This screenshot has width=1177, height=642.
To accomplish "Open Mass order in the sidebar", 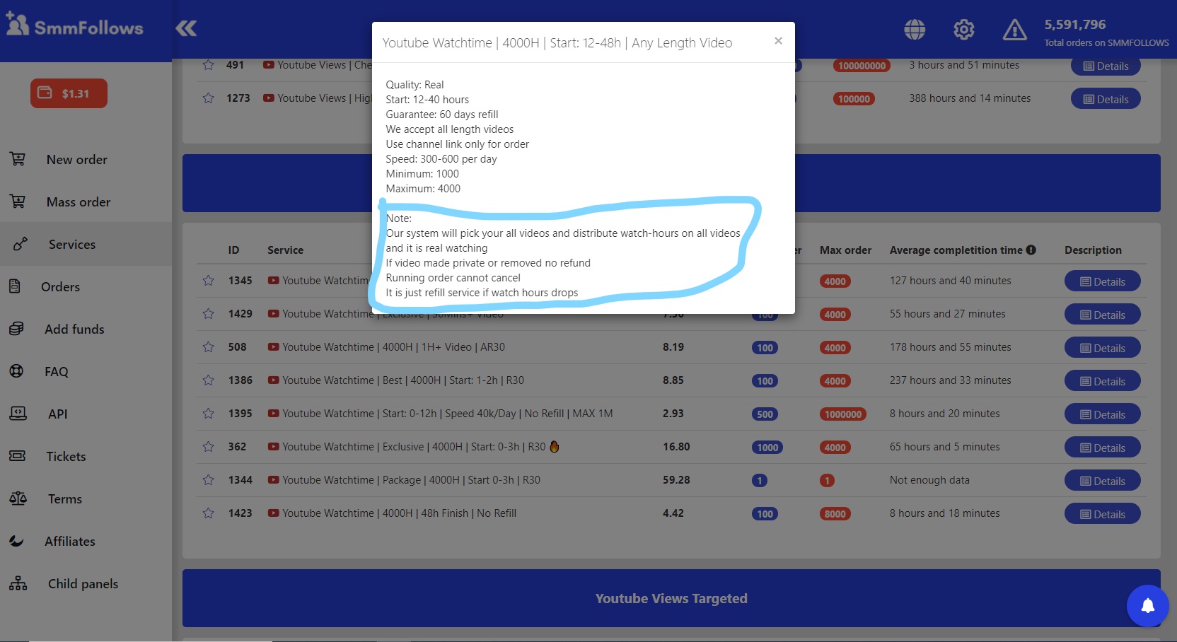I will click(79, 202).
